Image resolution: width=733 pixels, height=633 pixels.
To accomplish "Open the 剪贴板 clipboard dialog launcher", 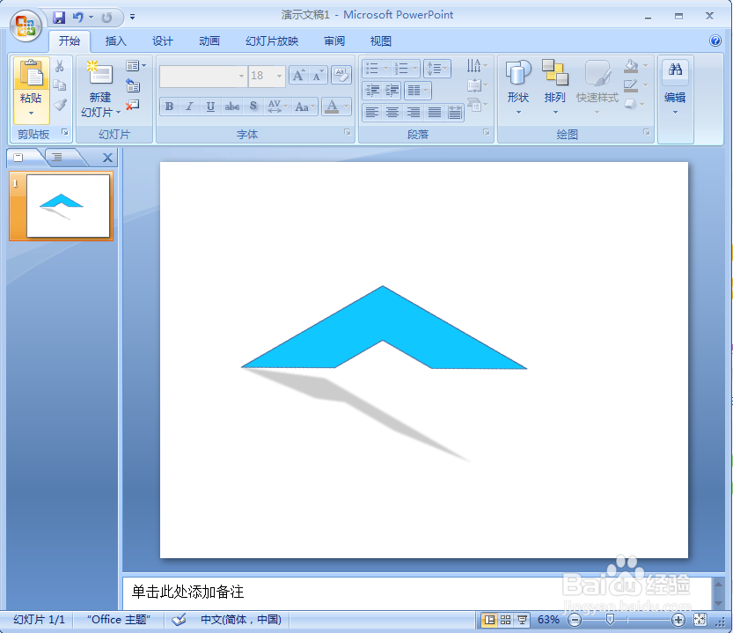I will (65, 132).
